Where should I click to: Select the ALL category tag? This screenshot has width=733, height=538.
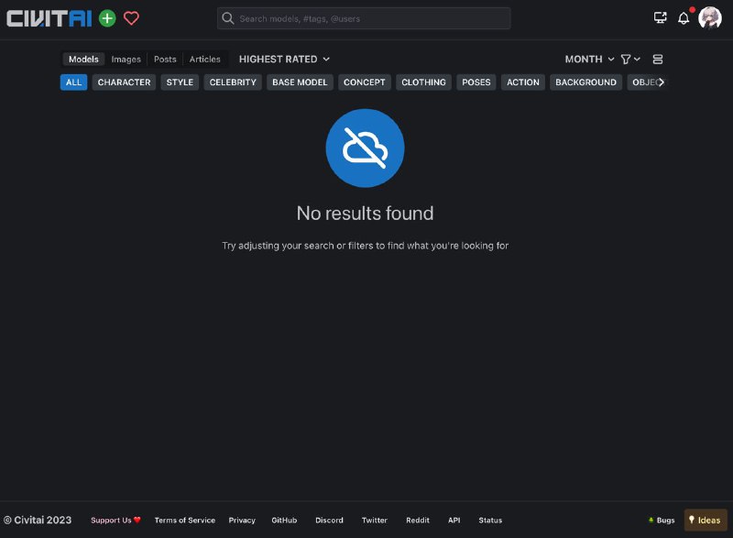point(74,82)
